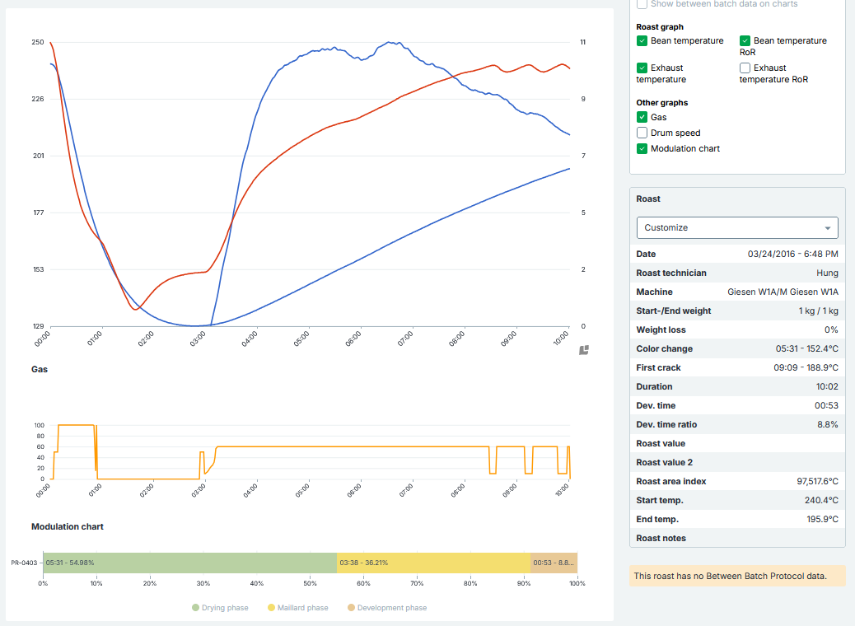The height and width of the screenshot is (626, 855).
Task: Uncheck Bean temperature RoR
Action: [745, 40]
